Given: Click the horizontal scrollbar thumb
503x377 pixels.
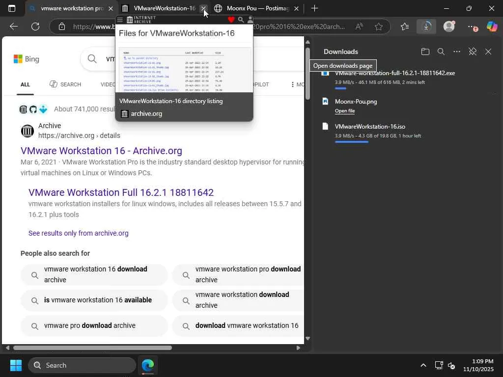Looking at the screenshot, I should (x=92, y=348).
